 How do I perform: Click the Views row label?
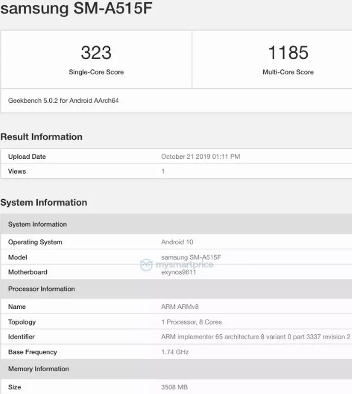click(x=17, y=171)
